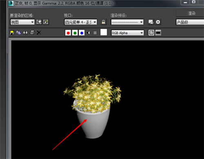The height and width of the screenshot is (159, 204).
Task: Minimize the rendered frame window
Action: point(185,2)
